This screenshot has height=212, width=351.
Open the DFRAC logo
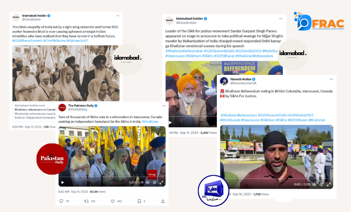click(x=319, y=21)
